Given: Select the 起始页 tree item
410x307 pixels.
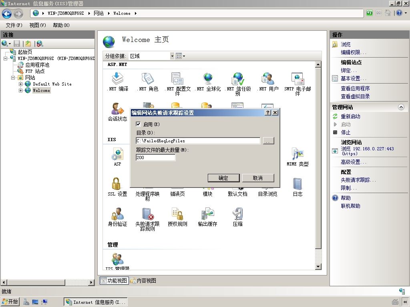Looking at the screenshot, I should coord(25,52).
